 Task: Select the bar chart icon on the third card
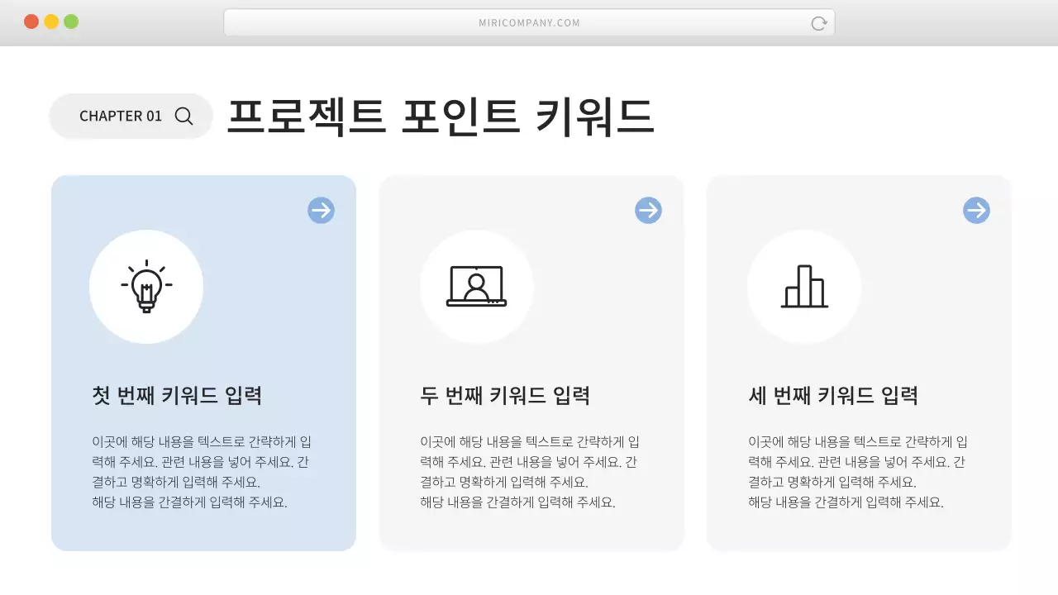pyautogui.click(x=804, y=286)
